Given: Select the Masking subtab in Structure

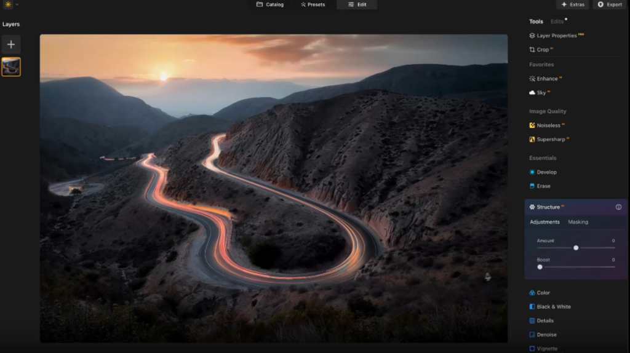Looking at the screenshot, I should pyautogui.click(x=578, y=222).
